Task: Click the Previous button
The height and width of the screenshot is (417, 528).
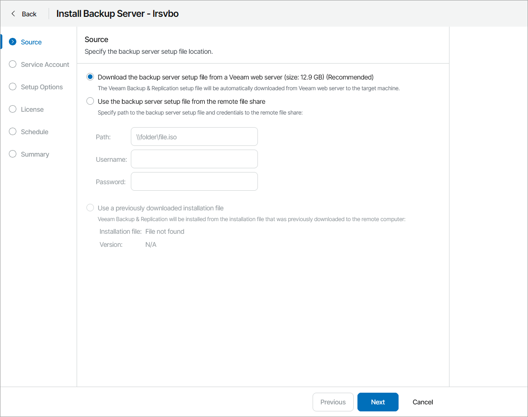Action: coord(333,402)
